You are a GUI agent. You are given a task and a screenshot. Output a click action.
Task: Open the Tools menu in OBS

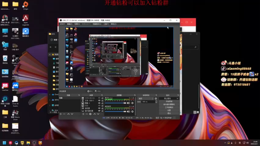pos(106,24)
